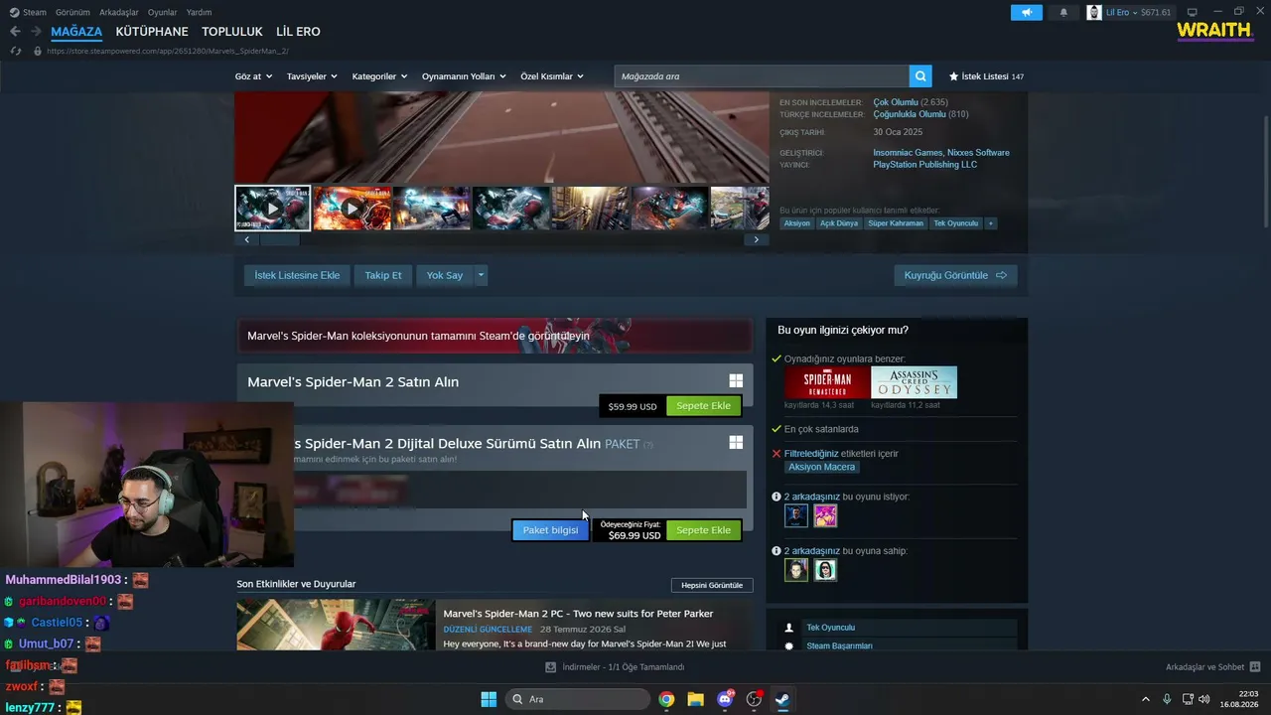The width and height of the screenshot is (1271, 715).
Task: Open the Göz at dropdown
Action: pos(253,76)
